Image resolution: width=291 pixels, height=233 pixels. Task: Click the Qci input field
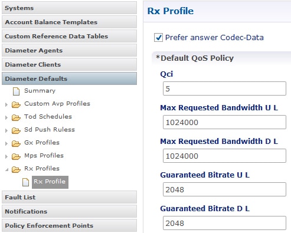(224, 88)
